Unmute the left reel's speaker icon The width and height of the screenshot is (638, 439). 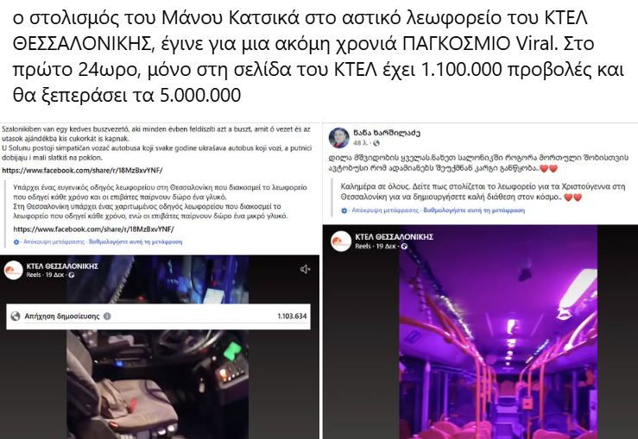point(305,269)
